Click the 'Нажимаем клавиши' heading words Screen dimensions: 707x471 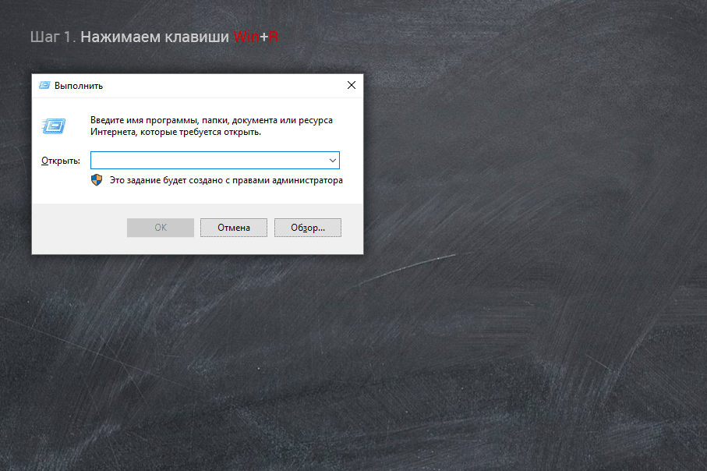[x=155, y=37]
